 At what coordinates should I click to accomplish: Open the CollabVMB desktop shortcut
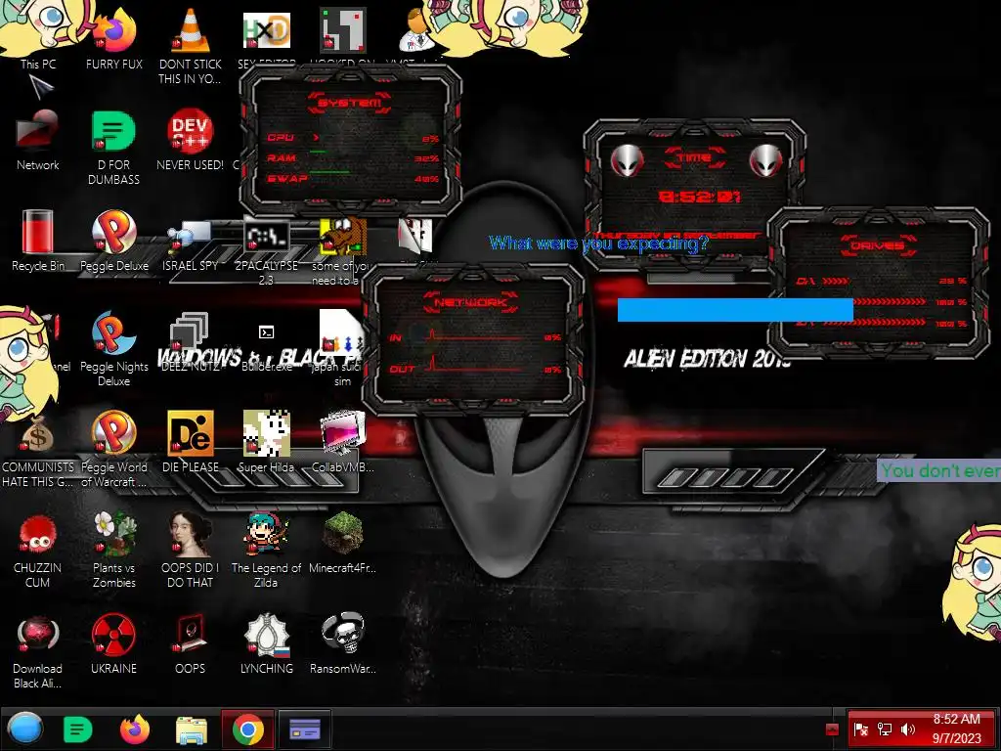click(x=343, y=442)
